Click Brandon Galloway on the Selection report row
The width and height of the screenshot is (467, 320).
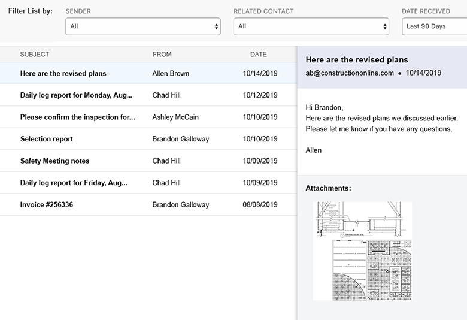pyautogui.click(x=181, y=139)
